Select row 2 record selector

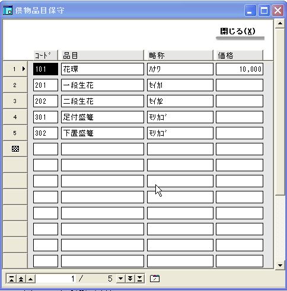click(x=15, y=85)
